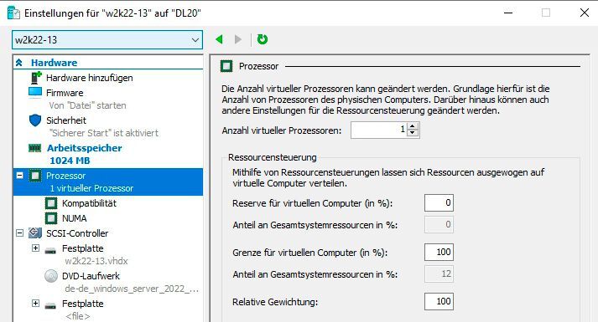Increase virtual processor count with up arrow

[x=413, y=126]
